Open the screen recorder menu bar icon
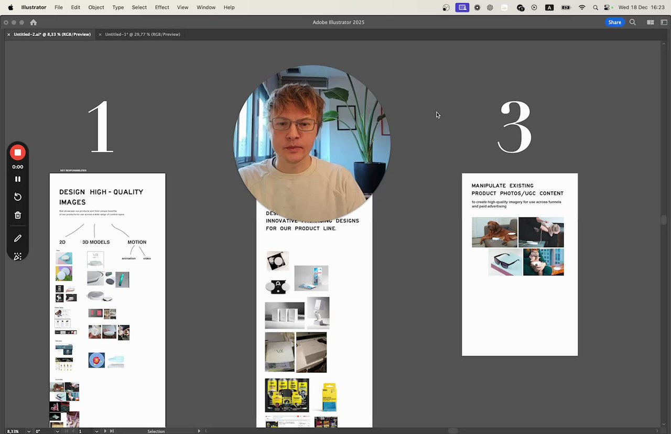671x434 pixels. (462, 7)
